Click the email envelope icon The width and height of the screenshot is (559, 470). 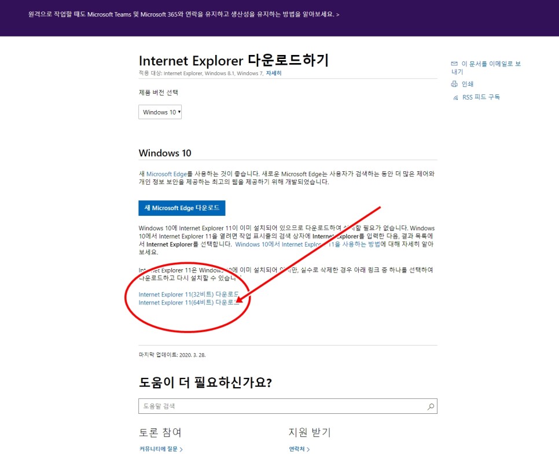point(454,64)
